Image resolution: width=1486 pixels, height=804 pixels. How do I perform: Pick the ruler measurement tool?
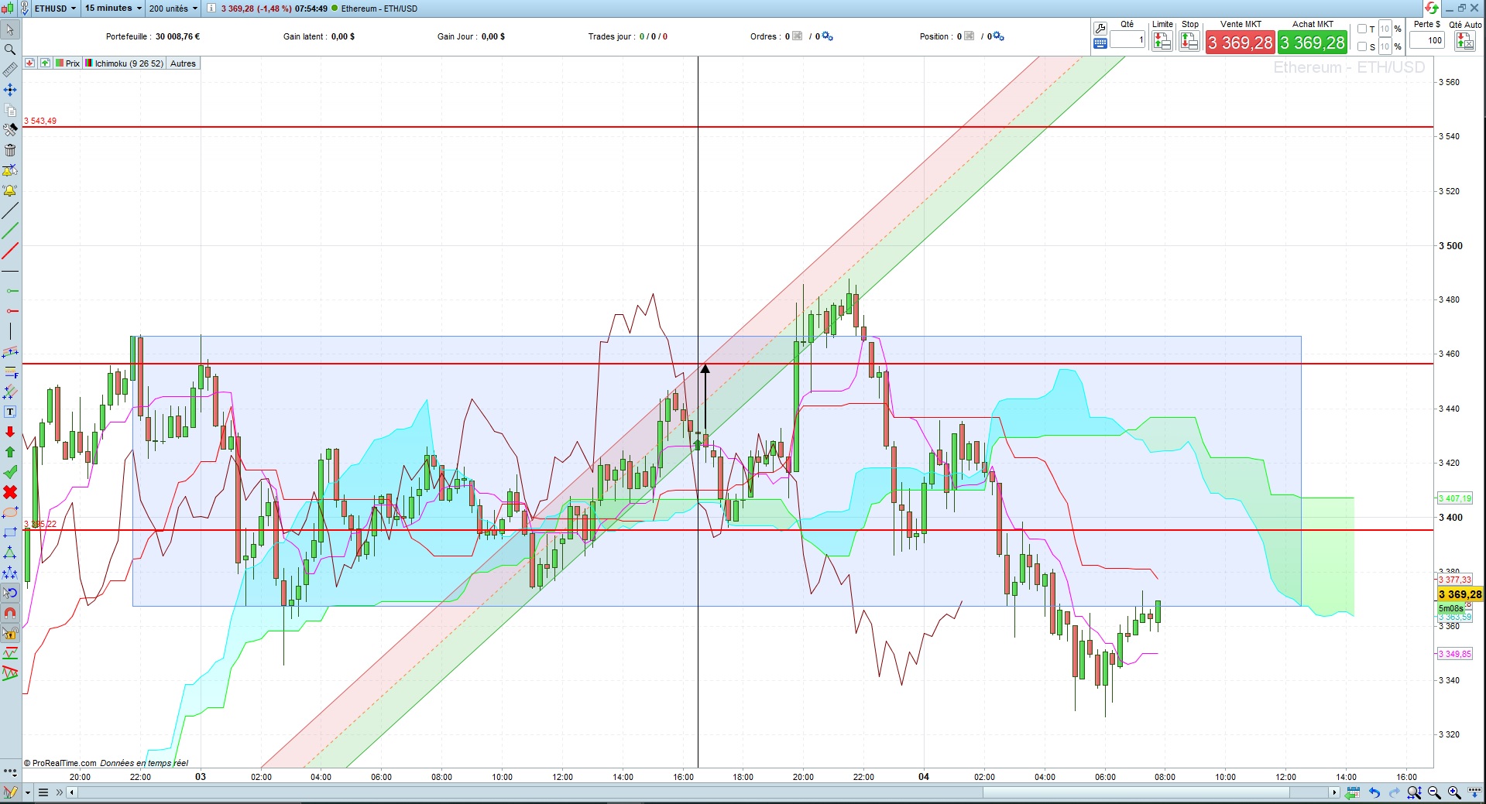tap(10, 70)
